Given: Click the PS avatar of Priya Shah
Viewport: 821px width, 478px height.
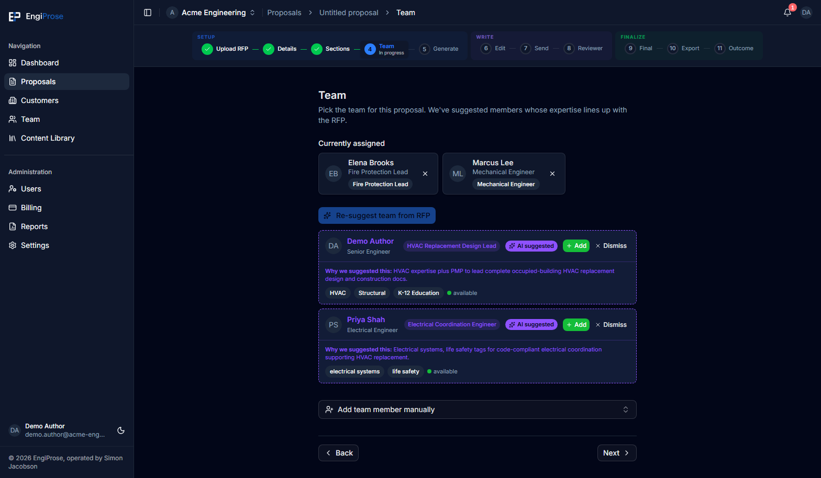Looking at the screenshot, I should tap(334, 325).
